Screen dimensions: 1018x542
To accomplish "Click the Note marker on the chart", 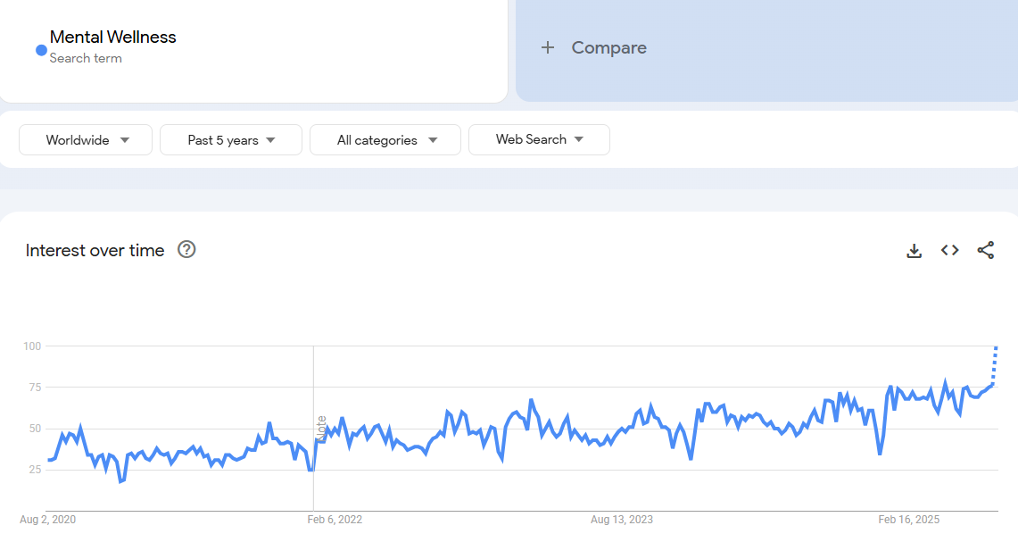I will pyautogui.click(x=321, y=427).
